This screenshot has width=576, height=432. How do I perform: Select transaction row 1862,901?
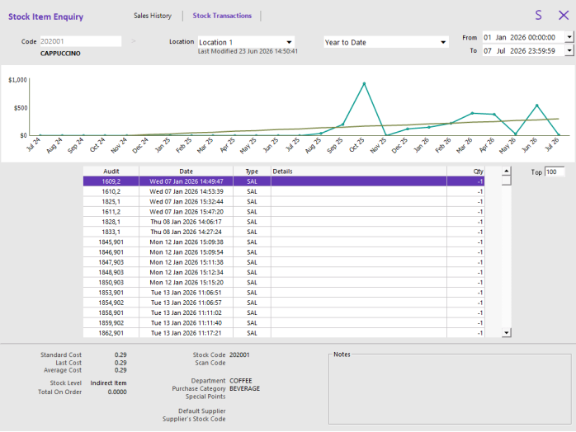point(284,333)
